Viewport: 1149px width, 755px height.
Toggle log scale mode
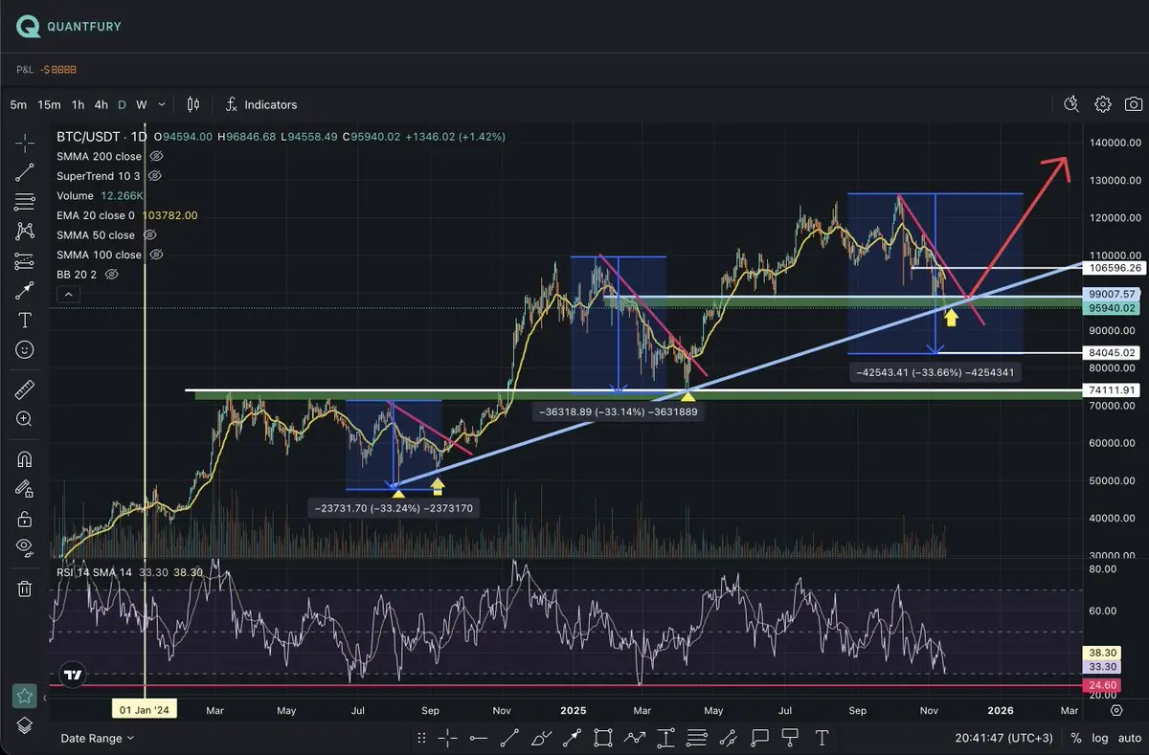click(x=1100, y=738)
